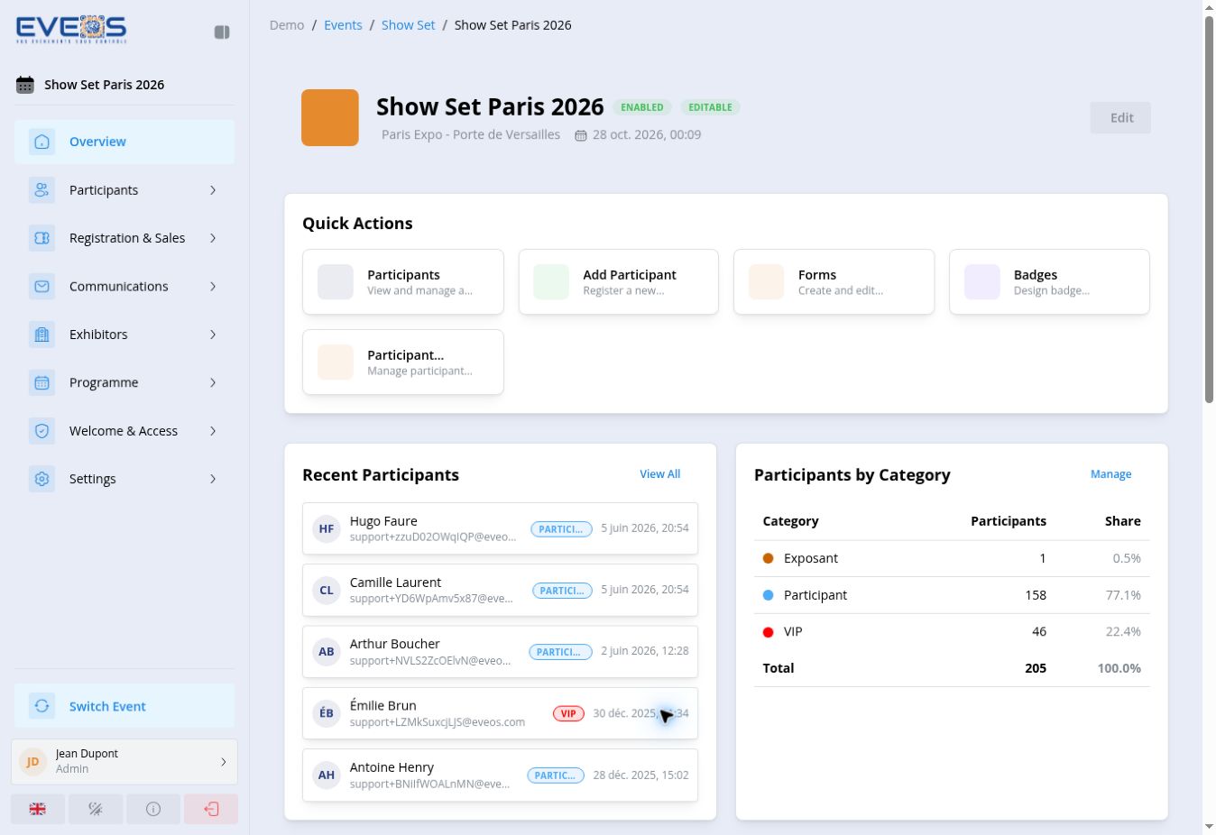Click the Communications envelope icon
The width and height of the screenshot is (1216, 835).
pos(41,287)
